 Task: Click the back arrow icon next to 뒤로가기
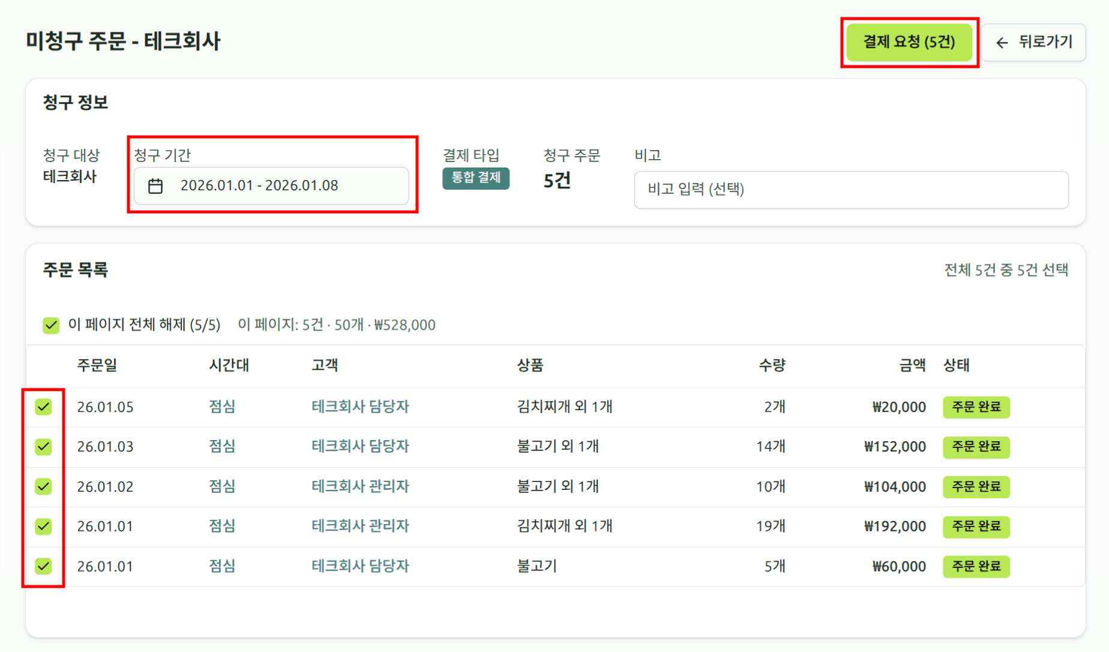(x=1002, y=42)
